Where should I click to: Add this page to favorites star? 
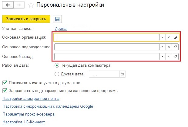point(30,5)
